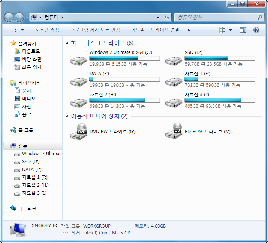Toggle the preview pane icon
This screenshot has width=268, height=243.
click(x=243, y=30)
